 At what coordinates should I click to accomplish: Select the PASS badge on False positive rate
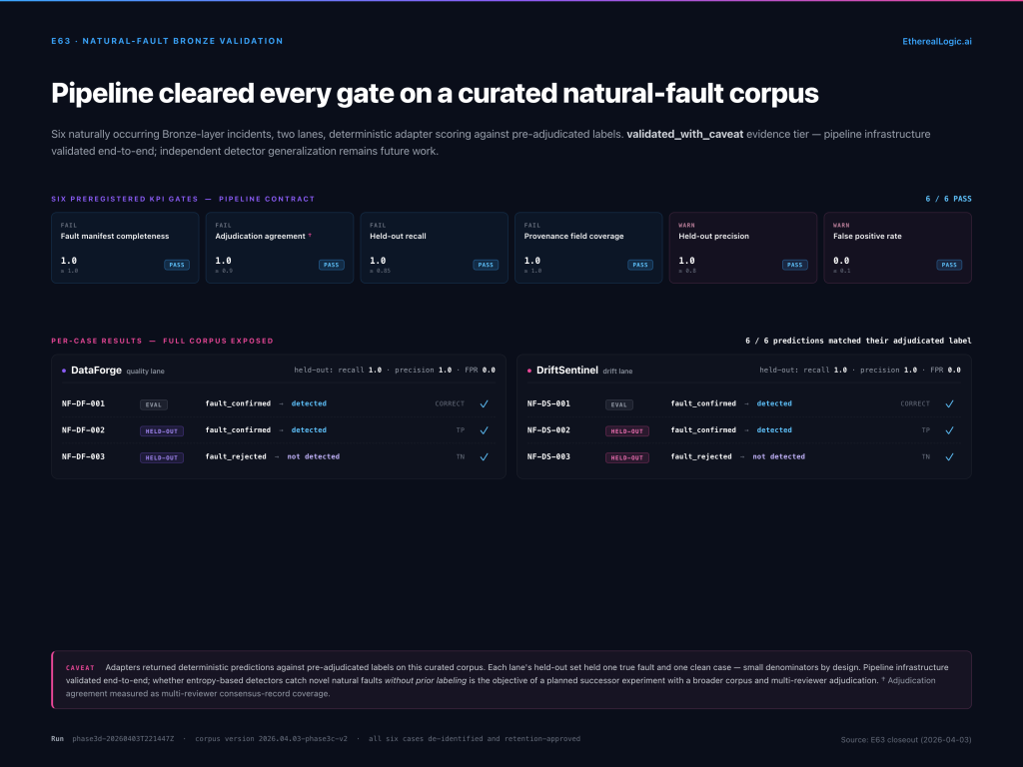click(x=949, y=265)
